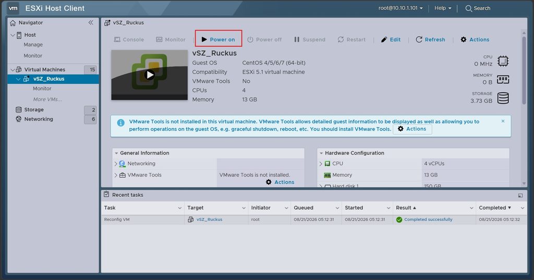Click the Navigator home icon
This screenshot has width=534, height=280.
click(13, 23)
